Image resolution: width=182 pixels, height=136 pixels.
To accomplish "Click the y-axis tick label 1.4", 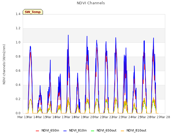I will pos(18,14).
